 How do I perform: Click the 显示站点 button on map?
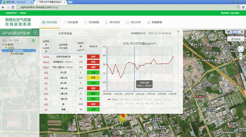pyautogui.click(x=236, y=39)
